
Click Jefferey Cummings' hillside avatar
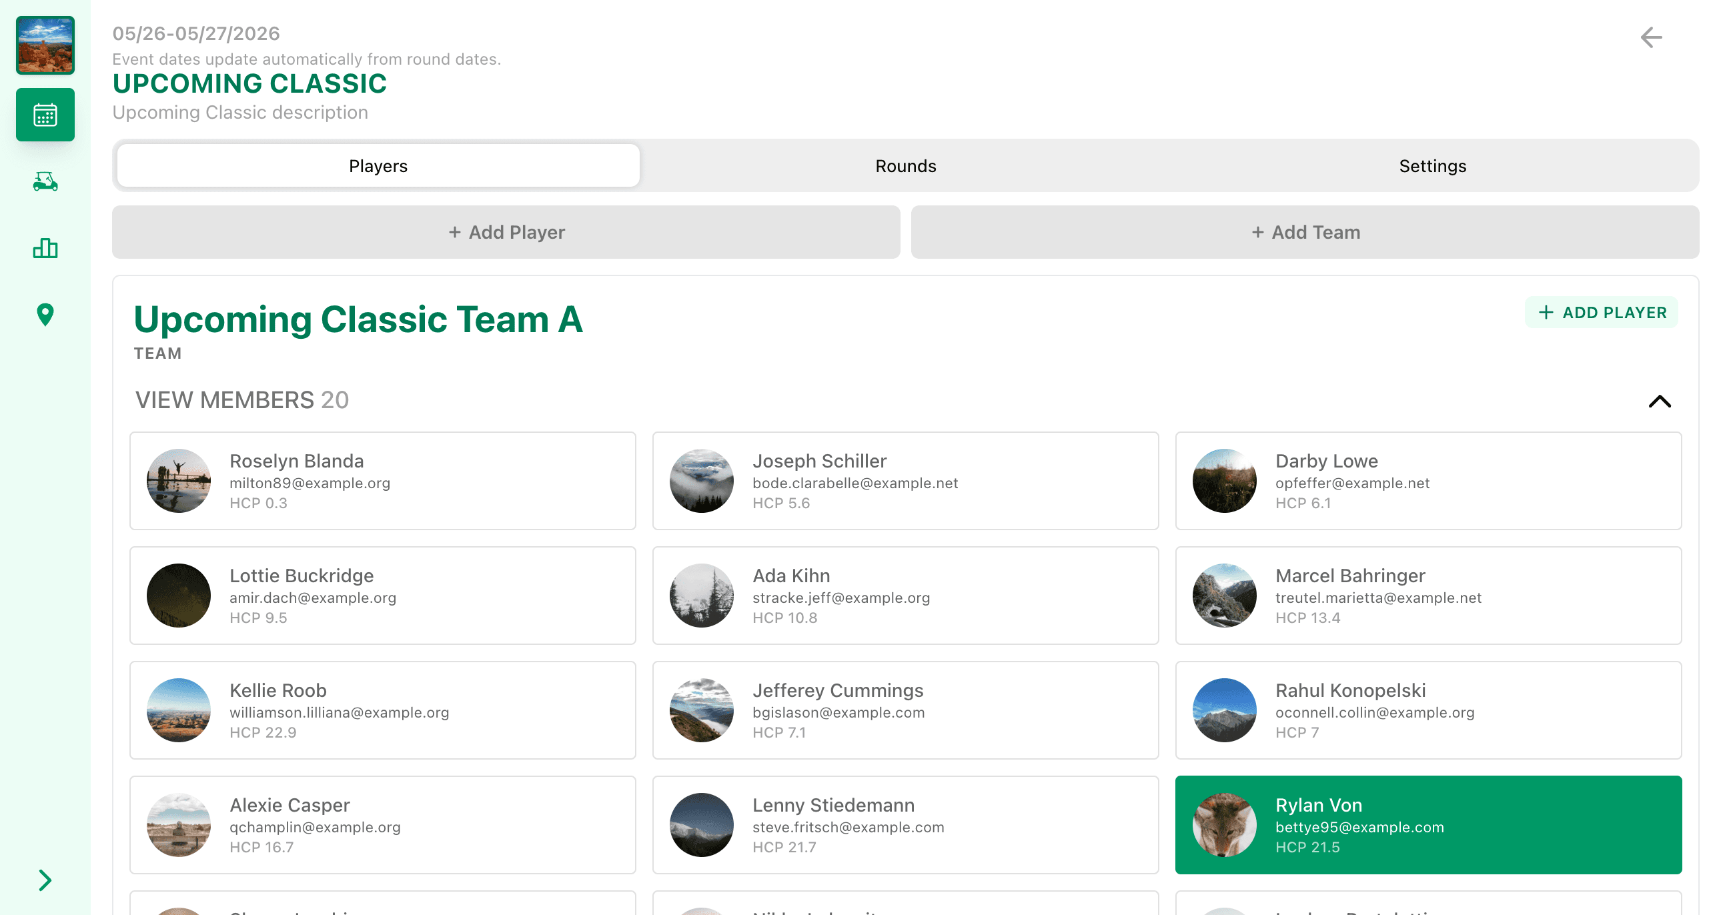702,711
